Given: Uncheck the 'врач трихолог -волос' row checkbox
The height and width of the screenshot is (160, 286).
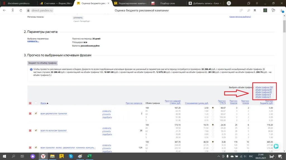Looking at the screenshot, I should pyautogui.click(x=36, y=147).
